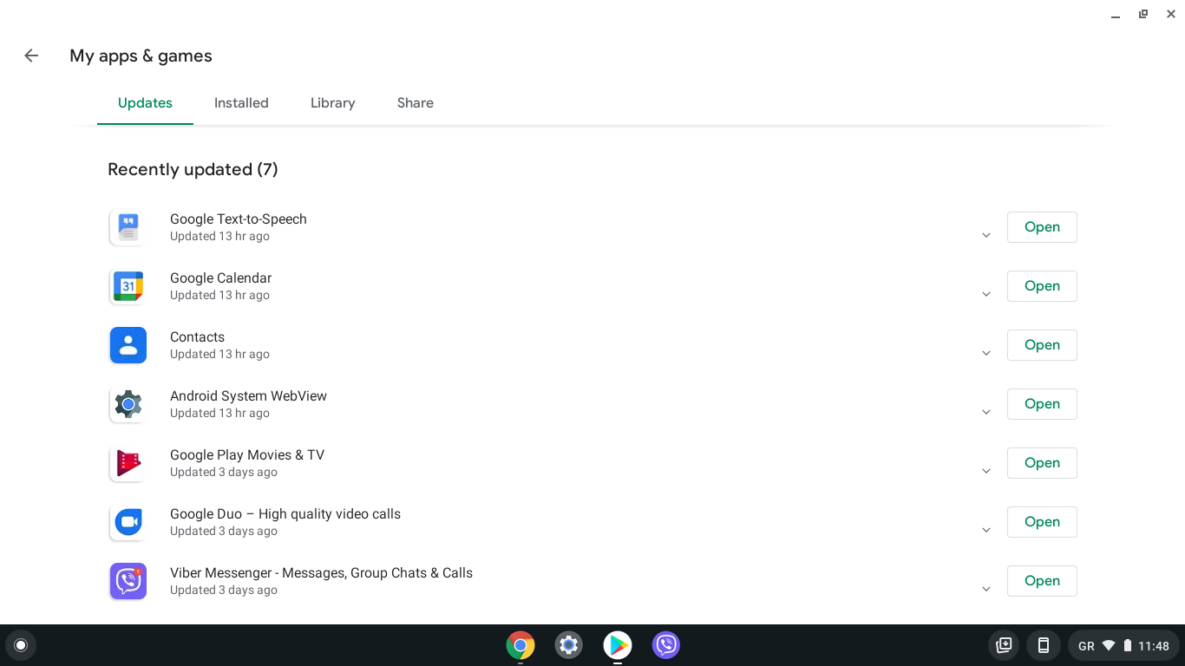Switch to the Share tab
The height and width of the screenshot is (666, 1185).
(x=416, y=103)
